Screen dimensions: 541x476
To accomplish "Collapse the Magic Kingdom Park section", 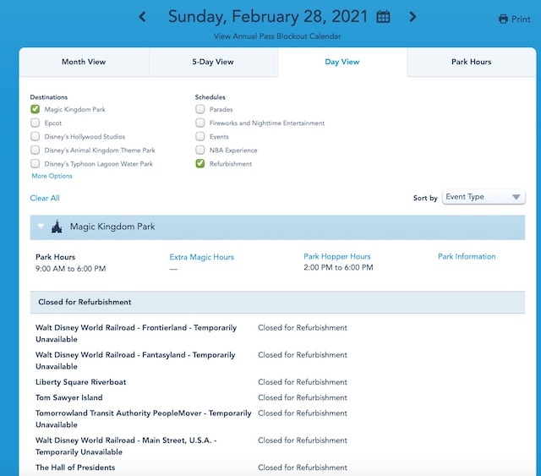I will [x=41, y=227].
